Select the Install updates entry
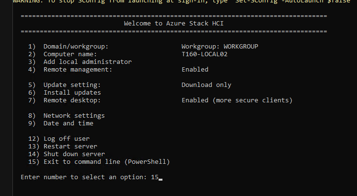Image resolution: width=357 pixels, height=196 pixels. click(72, 93)
